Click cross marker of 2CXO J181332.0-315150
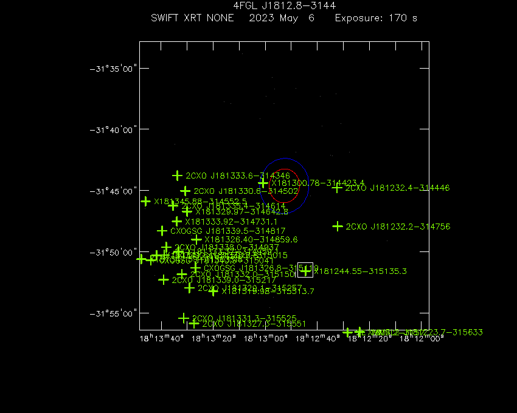The height and width of the screenshot is (413, 517). click(182, 274)
